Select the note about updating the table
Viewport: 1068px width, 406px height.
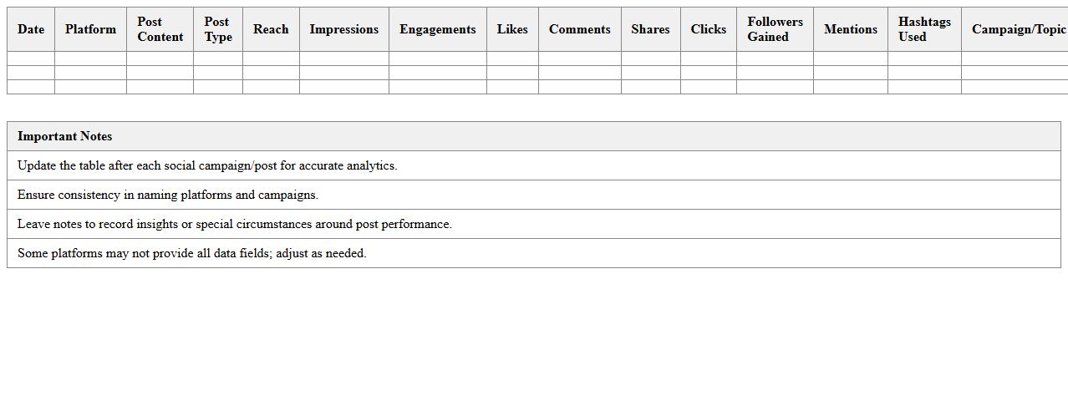[207, 165]
